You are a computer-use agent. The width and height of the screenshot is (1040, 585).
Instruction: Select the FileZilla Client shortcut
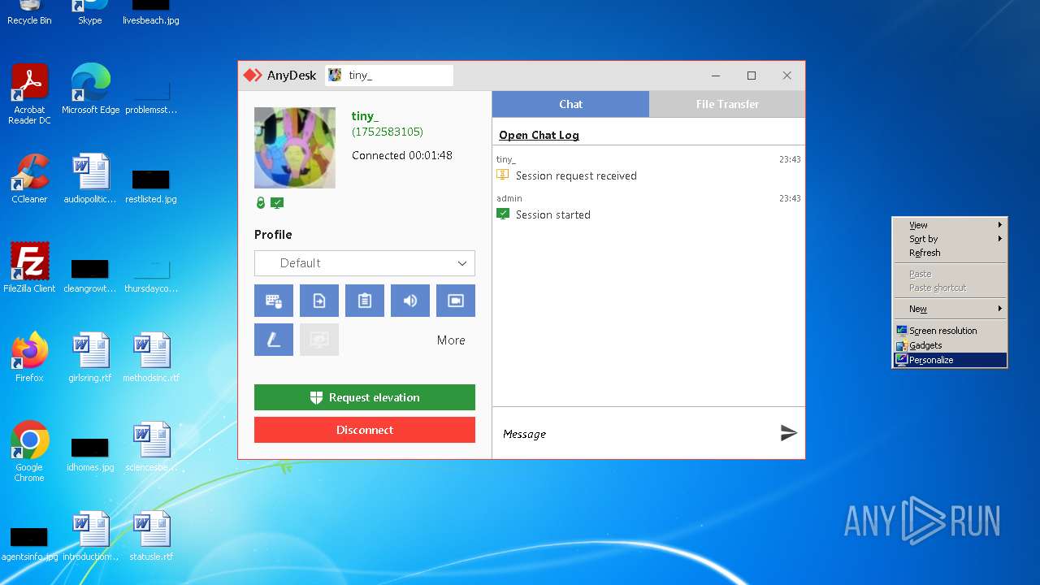coord(29,268)
